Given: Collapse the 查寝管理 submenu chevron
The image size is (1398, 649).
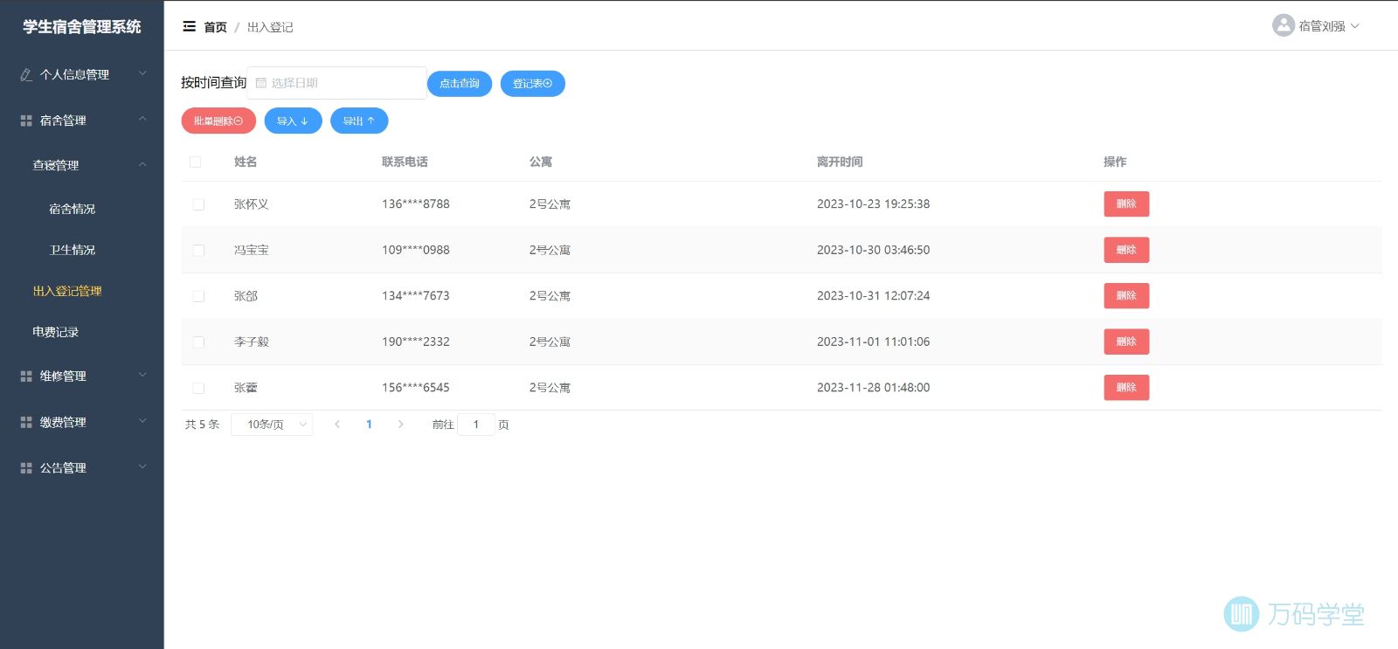Looking at the screenshot, I should pos(142,164).
